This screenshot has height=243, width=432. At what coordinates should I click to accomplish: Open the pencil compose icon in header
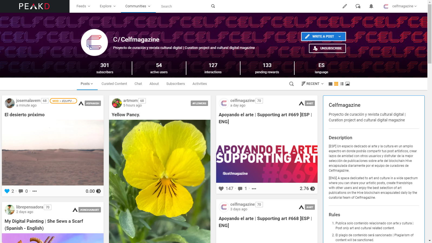pos(345,6)
